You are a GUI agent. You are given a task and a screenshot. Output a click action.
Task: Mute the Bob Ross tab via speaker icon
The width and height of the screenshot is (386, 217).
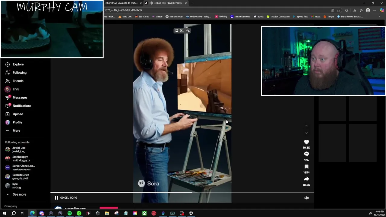coord(151,3)
